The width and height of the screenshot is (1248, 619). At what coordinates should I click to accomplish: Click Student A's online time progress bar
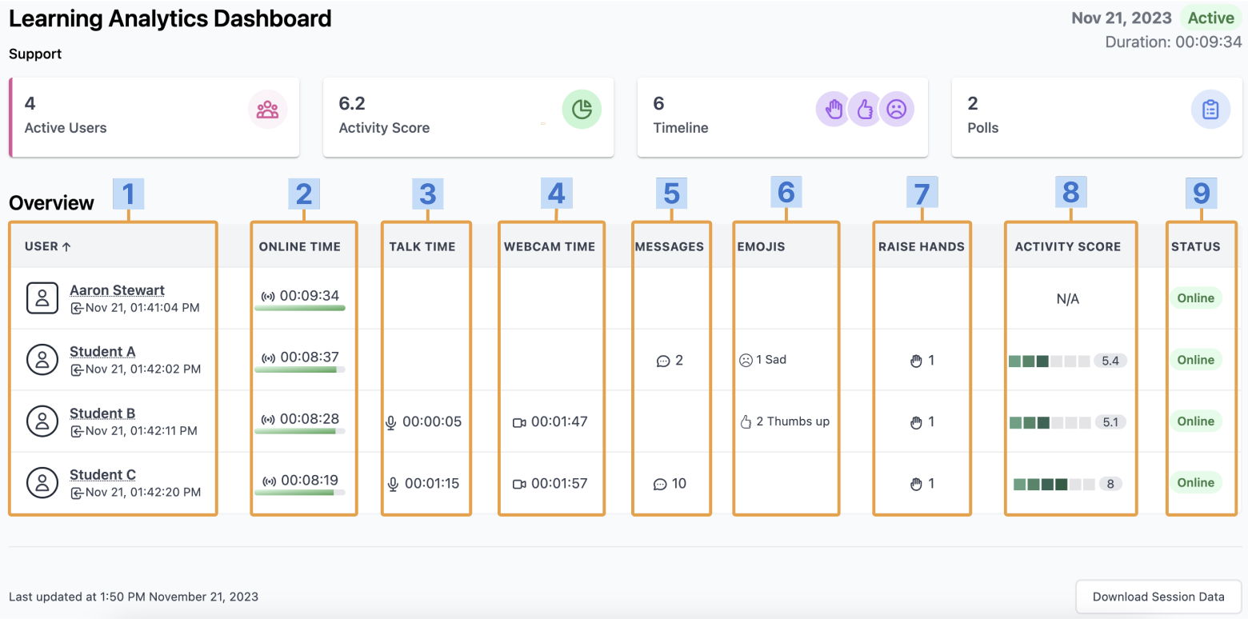tap(300, 369)
